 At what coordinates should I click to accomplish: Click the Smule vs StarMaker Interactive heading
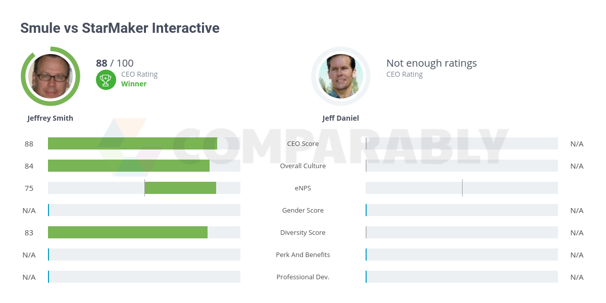tap(120, 28)
